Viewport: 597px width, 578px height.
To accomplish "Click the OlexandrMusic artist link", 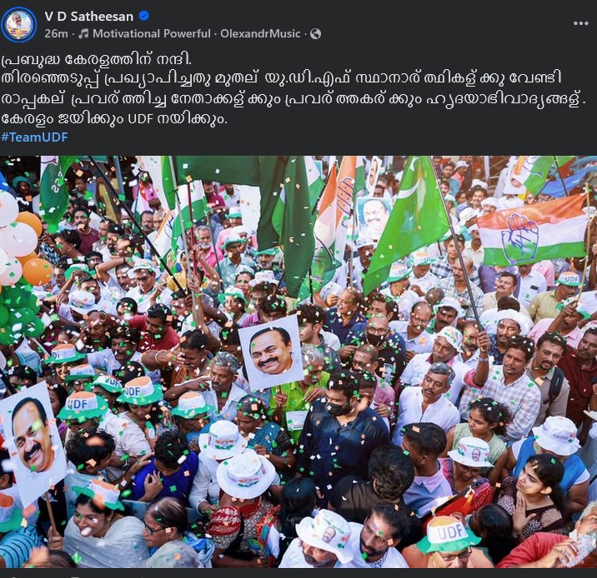I will pos(260,34).
